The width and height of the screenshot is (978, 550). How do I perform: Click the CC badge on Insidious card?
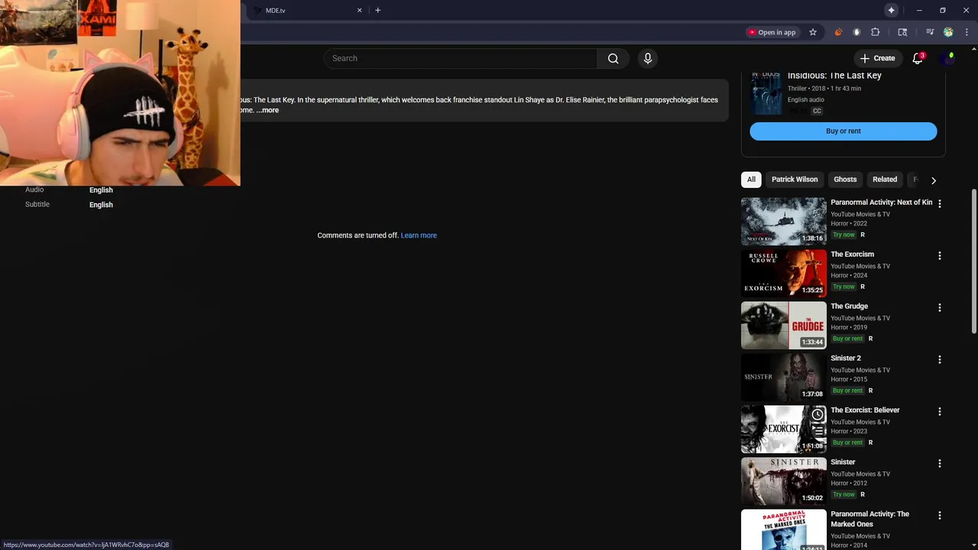click(x=817, y=111)
